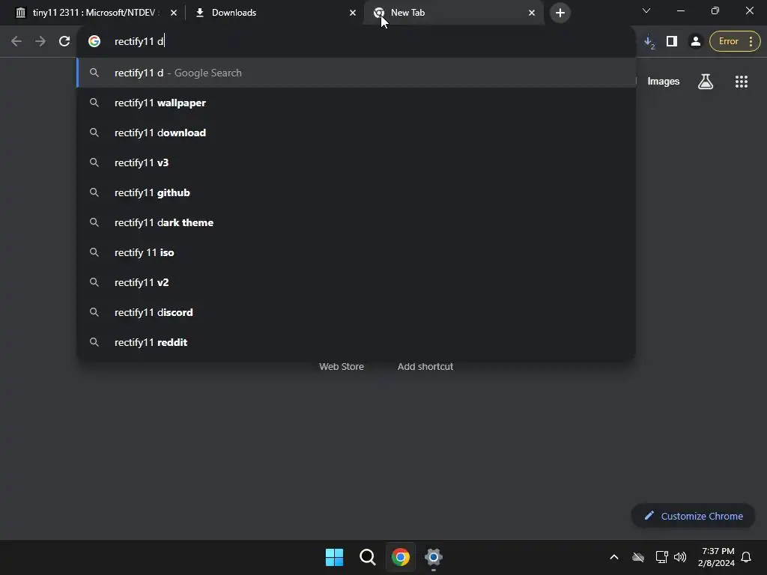Click the Add shortcut tile
The image size is (767, 575).
pyautogui.click(x=425, y=367)
